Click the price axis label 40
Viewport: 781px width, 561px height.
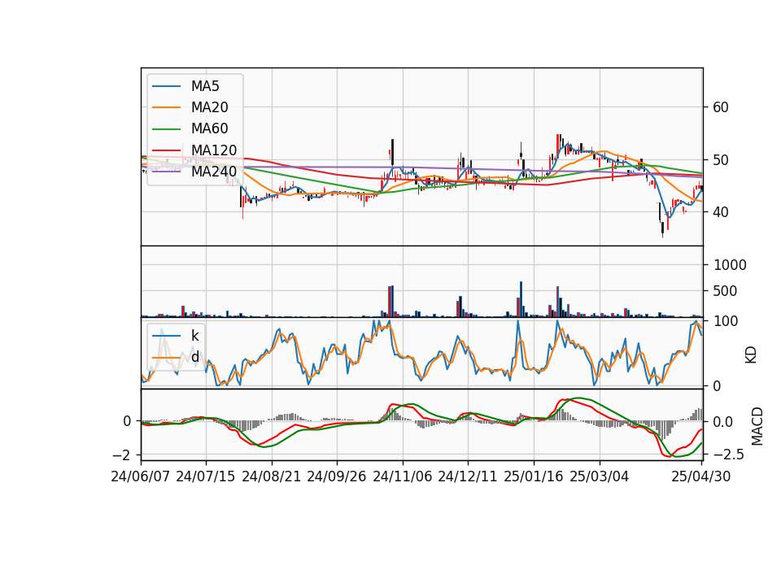[x=720, y=212]
